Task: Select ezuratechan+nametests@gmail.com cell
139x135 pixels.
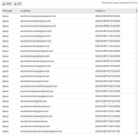Action: (x=37, y=61)
